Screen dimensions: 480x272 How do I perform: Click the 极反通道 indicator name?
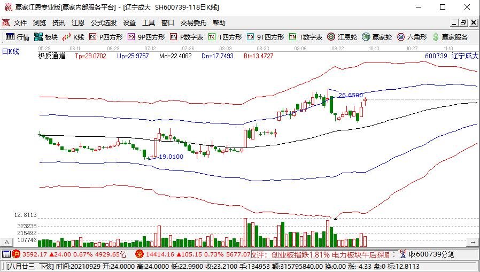pos(52,56)
